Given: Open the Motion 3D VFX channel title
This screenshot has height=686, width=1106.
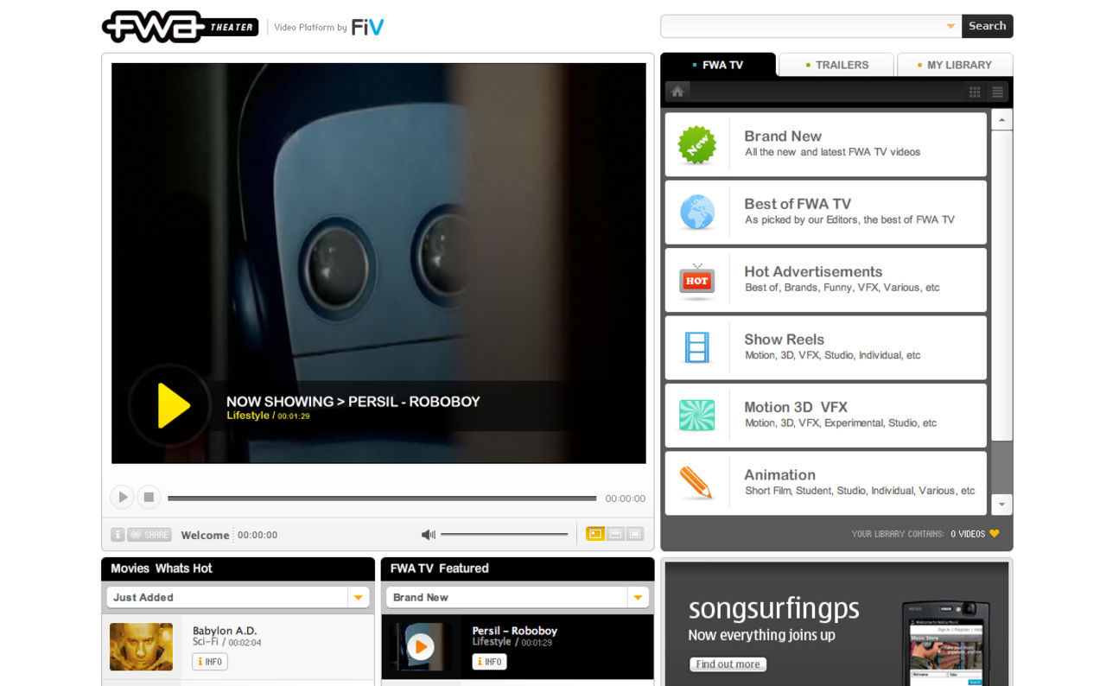Looking at the screenshot, I should coord(796,407).
